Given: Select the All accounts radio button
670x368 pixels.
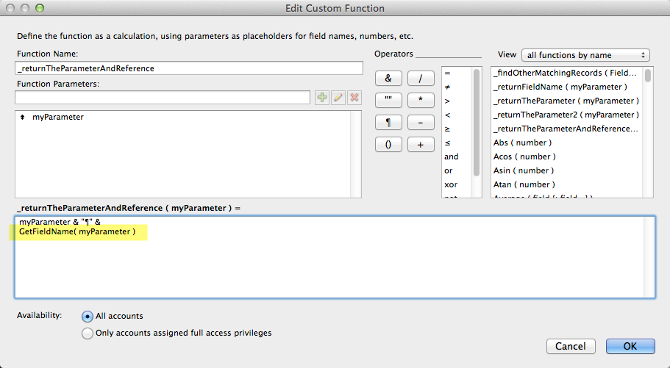Looking at the screenshot, I should coord(88,317).
